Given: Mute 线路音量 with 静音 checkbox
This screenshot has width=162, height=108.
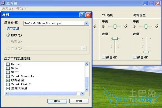Looking at the screenshot, I should pos(134,57).
